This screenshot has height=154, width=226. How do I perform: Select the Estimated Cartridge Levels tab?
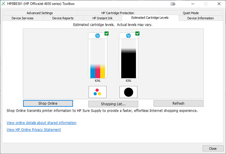point(150,18)
